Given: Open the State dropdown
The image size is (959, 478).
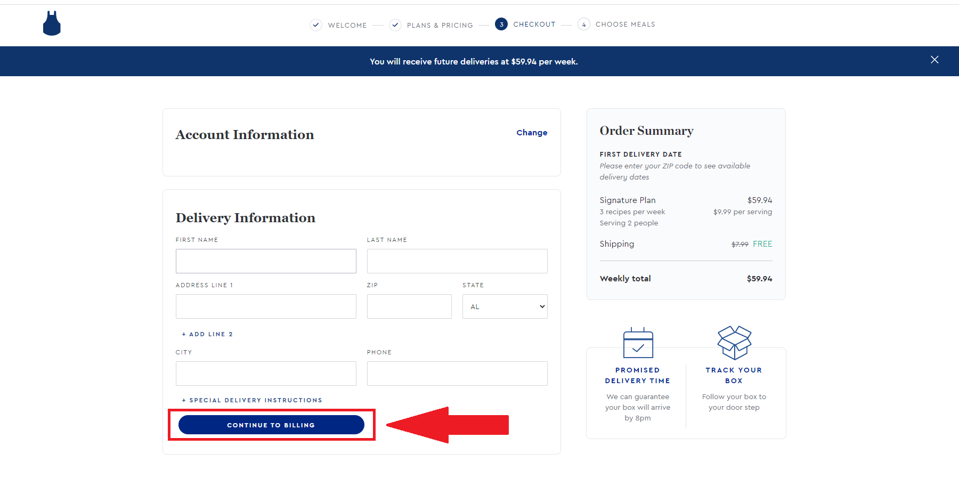Looking at the screenshot, I should point(505,306).
